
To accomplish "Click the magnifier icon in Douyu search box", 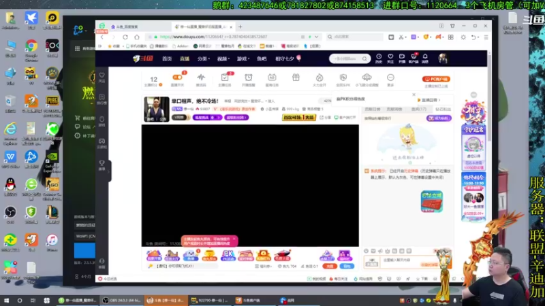I will point(364,58).
